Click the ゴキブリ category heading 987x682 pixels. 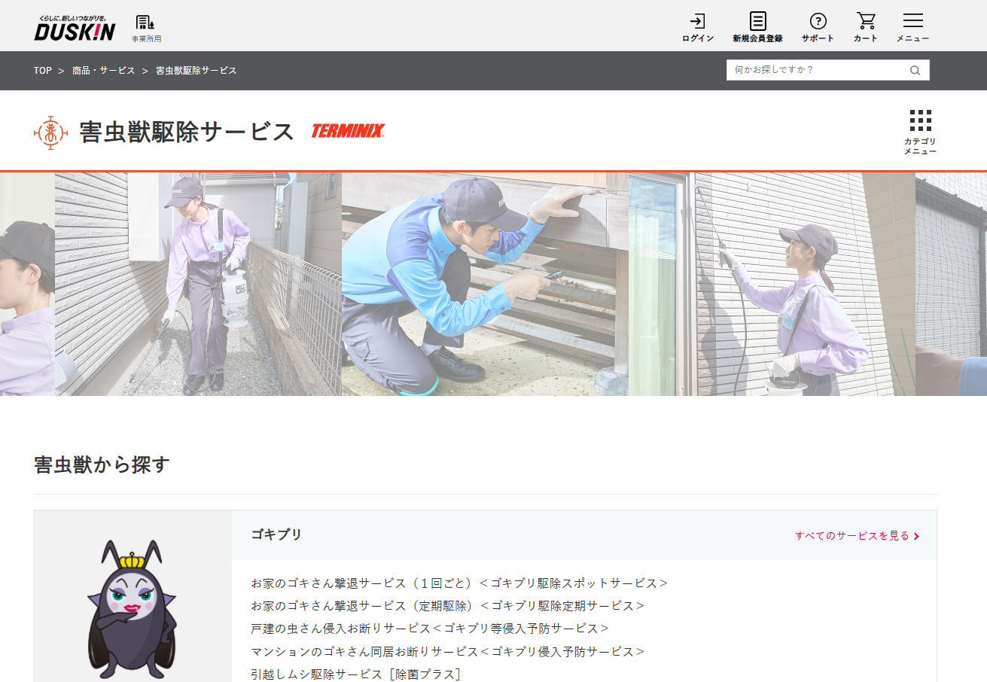pyautogui.click(x=276, y=534)
